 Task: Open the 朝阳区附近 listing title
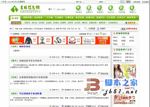tap(25, 47)
